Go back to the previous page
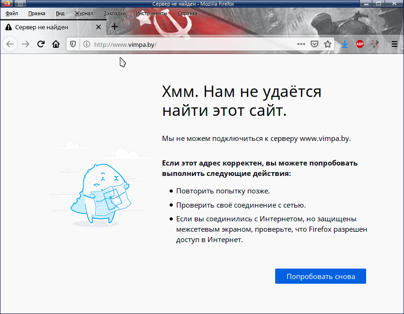 (10, 44)
